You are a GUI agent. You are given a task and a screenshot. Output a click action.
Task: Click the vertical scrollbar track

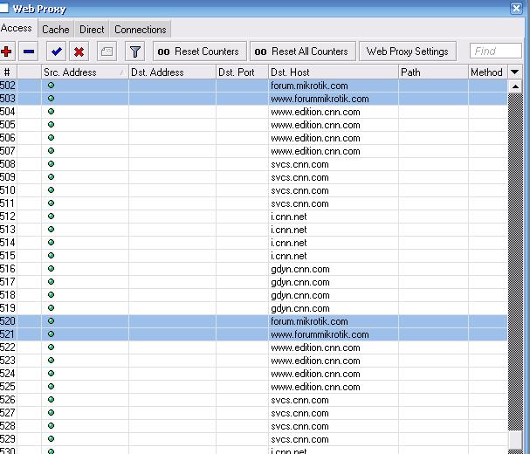515,262
